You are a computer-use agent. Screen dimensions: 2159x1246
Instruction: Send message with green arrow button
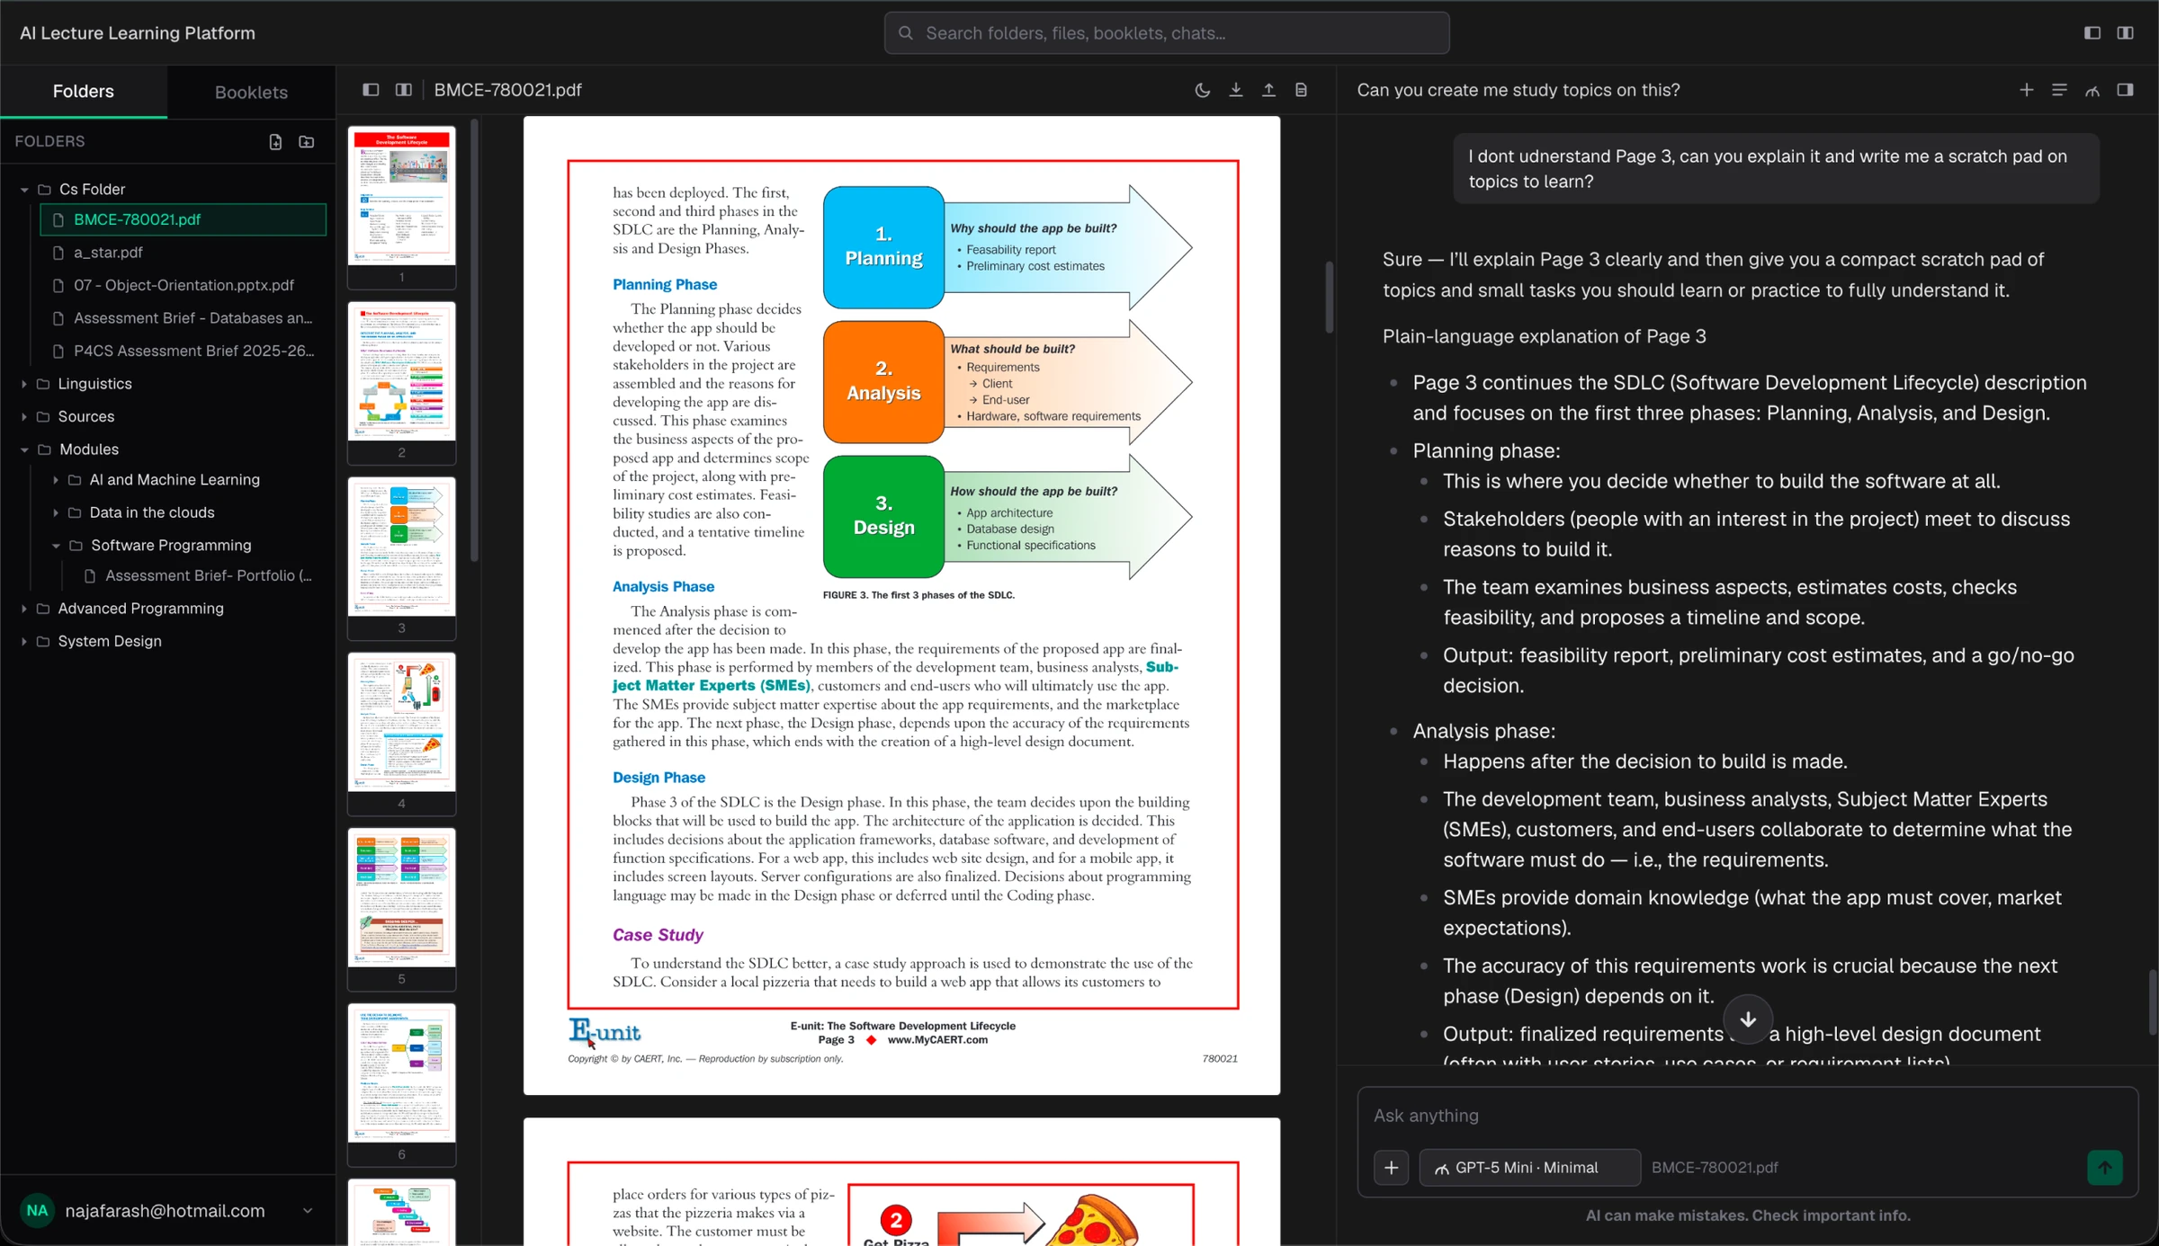tap(2104, 1168)
